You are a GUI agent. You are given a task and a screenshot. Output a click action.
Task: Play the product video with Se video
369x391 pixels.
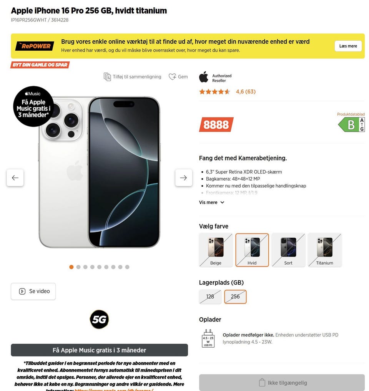coord(33,291)
